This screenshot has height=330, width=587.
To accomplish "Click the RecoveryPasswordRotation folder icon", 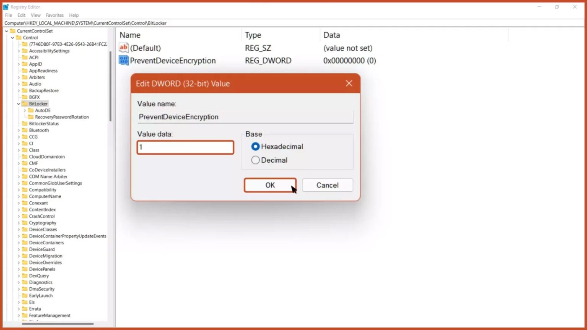I will [31, 117].
